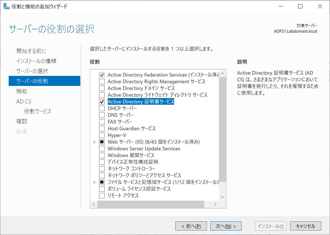330x235 pixels.
Task: Expand the Web サーバー (IIS) tree node
Action: (95, 142)
